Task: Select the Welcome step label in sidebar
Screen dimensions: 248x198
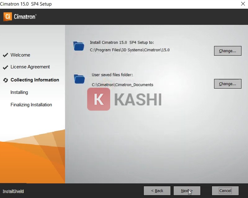Action: (x=20, y=55)
